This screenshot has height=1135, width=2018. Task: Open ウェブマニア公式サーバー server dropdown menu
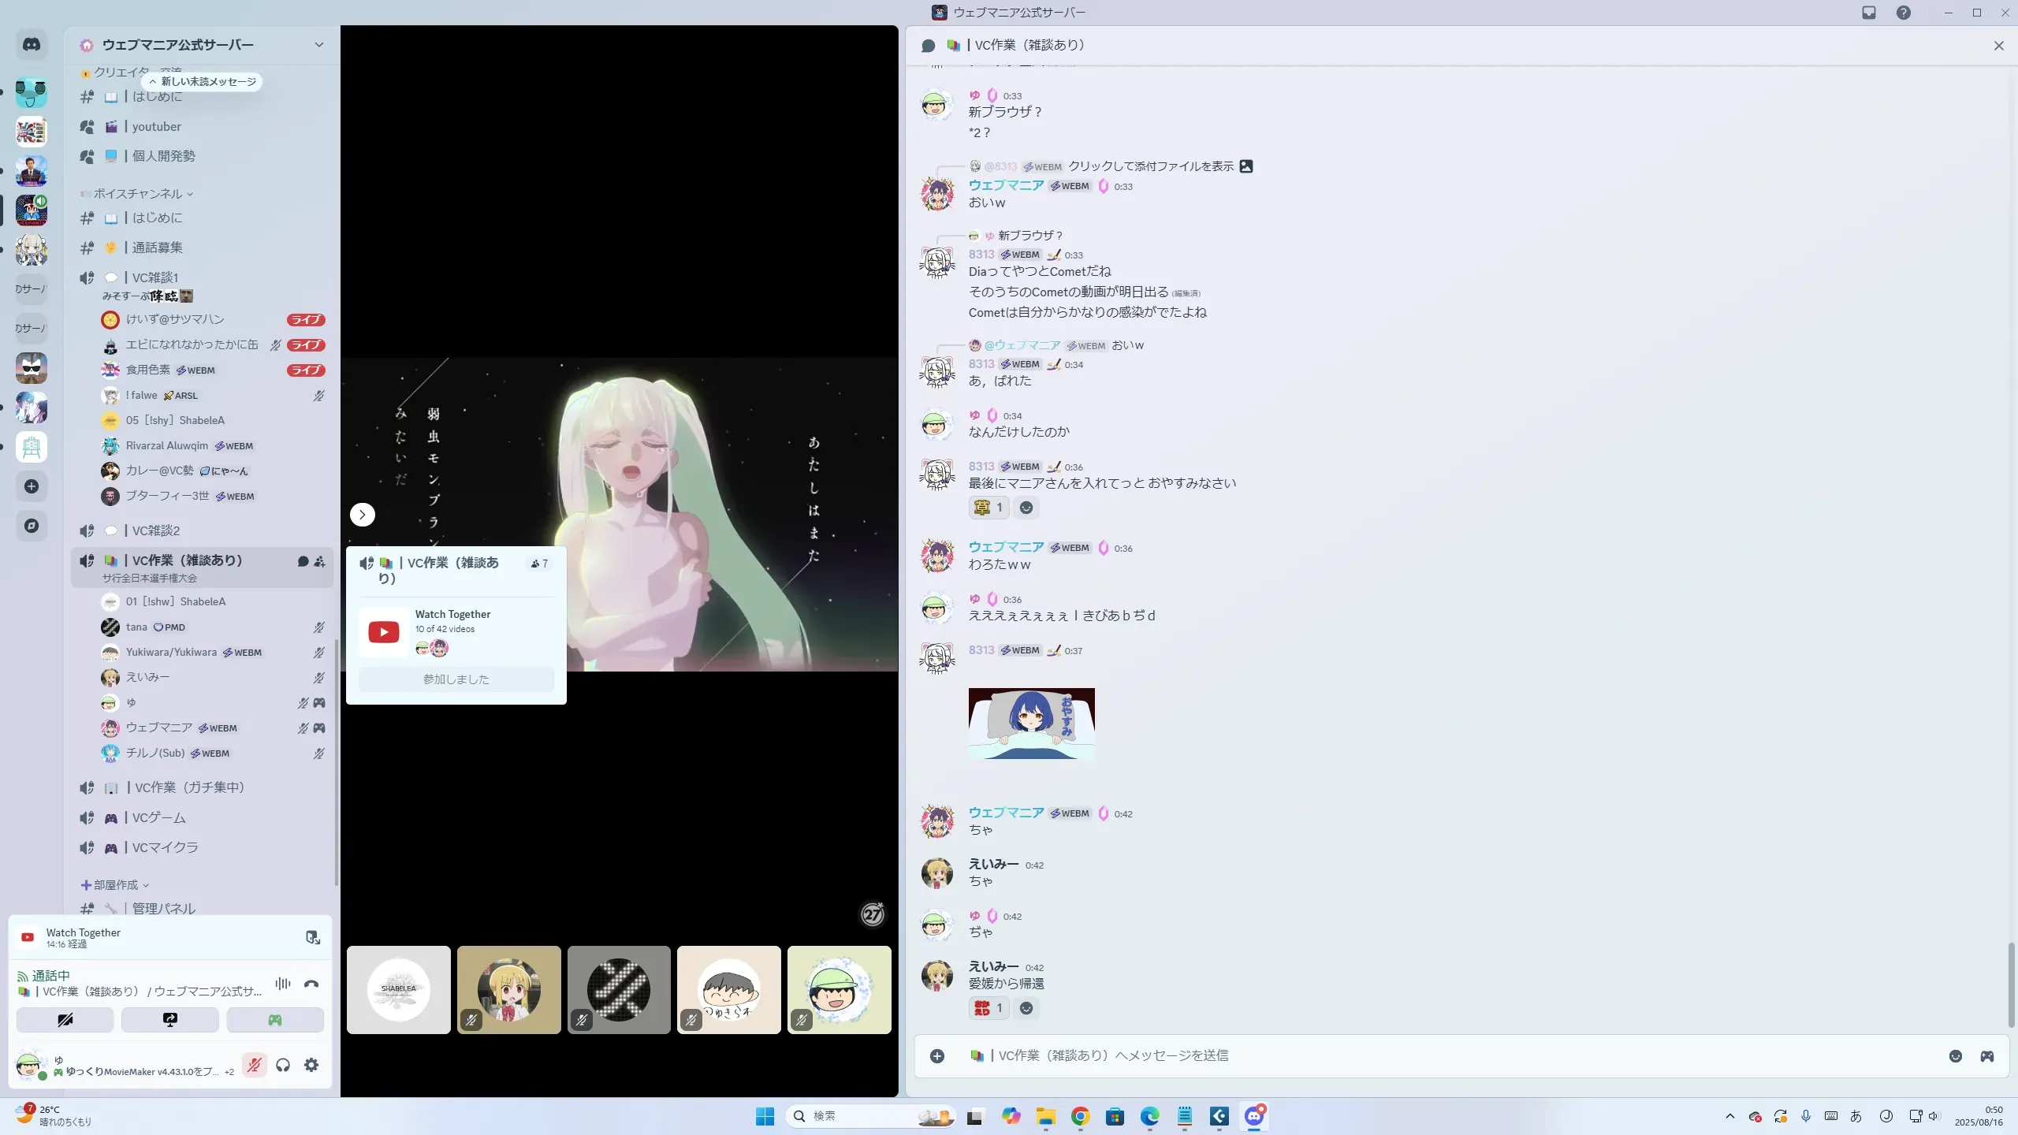pos(318,45)
